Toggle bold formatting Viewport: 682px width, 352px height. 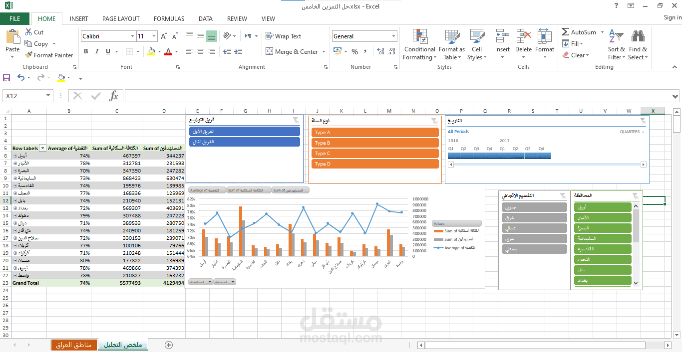coord(85,51)
